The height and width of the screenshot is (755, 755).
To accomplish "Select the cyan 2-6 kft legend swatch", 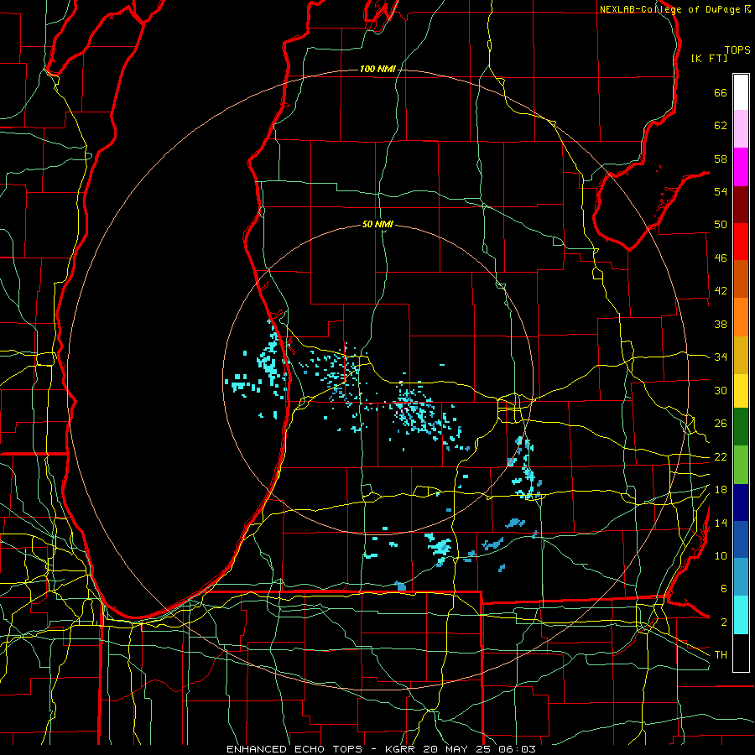I will coord(741,615).
